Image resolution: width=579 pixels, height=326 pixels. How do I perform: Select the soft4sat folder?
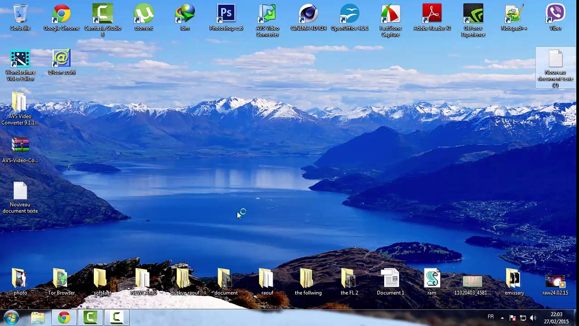click(102, 282)
